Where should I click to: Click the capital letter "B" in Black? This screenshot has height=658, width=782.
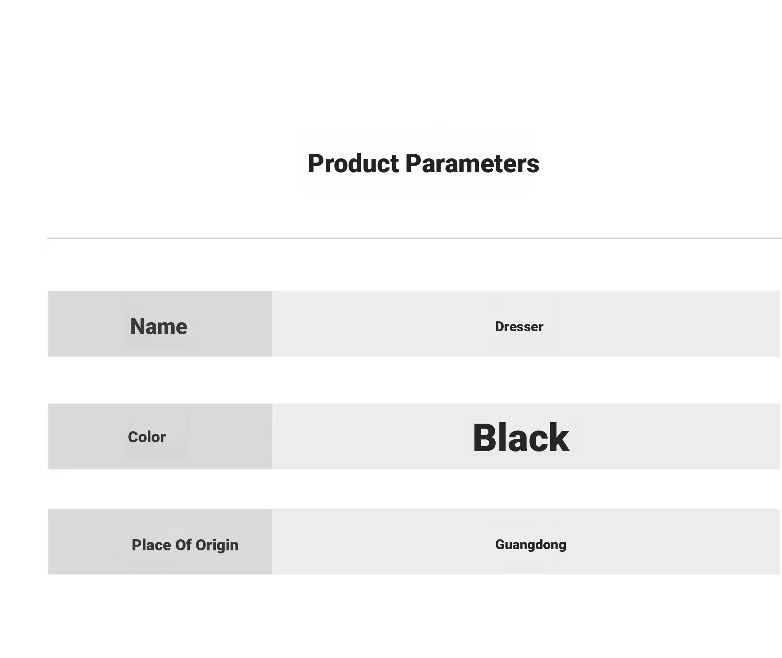485,439
